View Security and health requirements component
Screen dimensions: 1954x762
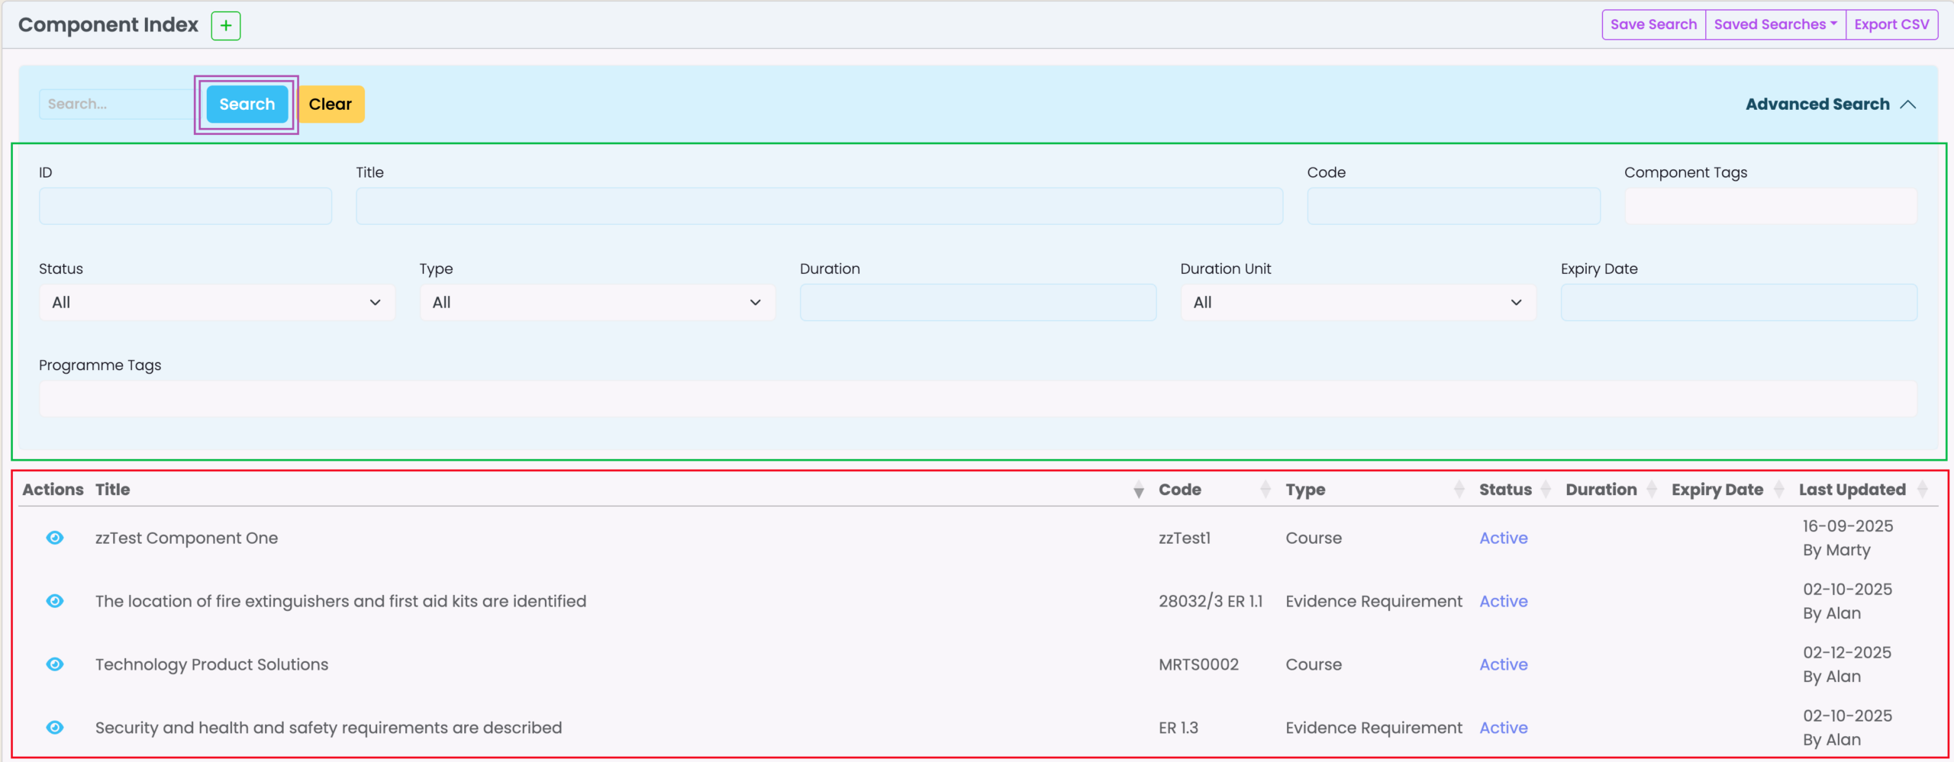coord(55,728)
